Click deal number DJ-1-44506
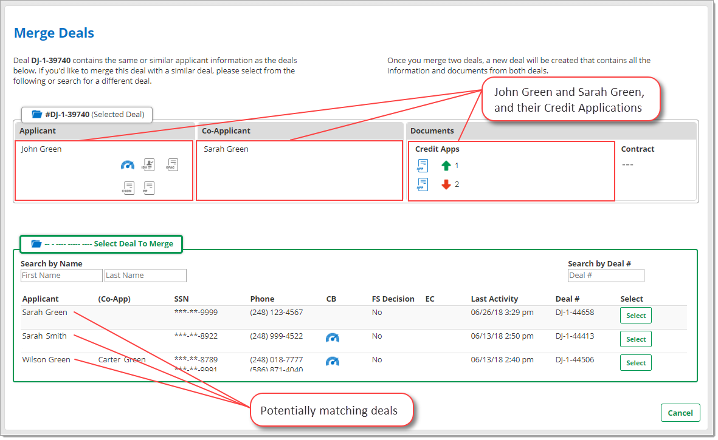This screenshot has height=440, width=718. coord(575,360)
